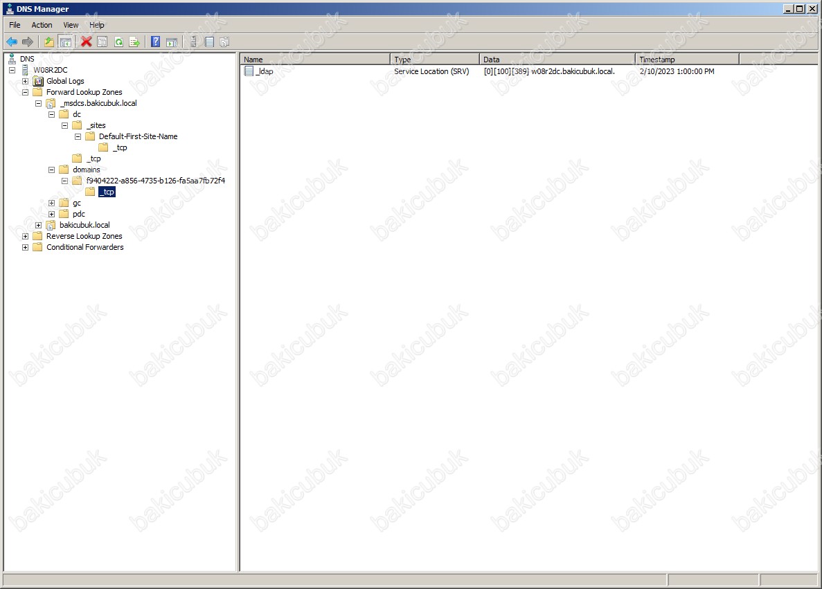Sort by the Timestamp column header

pos(687,60)
